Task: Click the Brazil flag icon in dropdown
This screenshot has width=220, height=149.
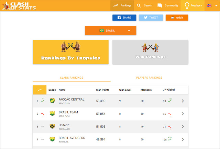Action: coord(102,31)
